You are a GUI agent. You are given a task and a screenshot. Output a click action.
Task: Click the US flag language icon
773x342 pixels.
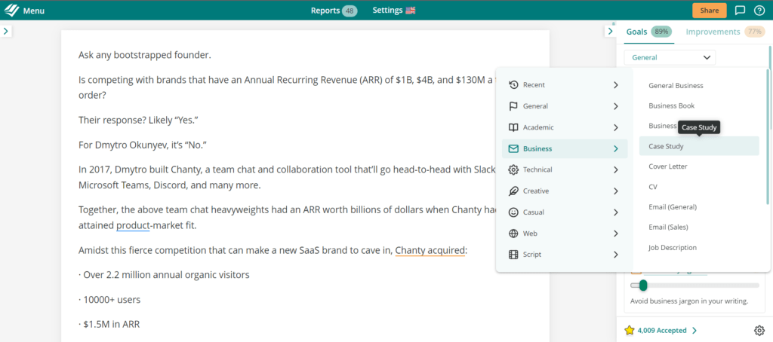pos(411,11)
